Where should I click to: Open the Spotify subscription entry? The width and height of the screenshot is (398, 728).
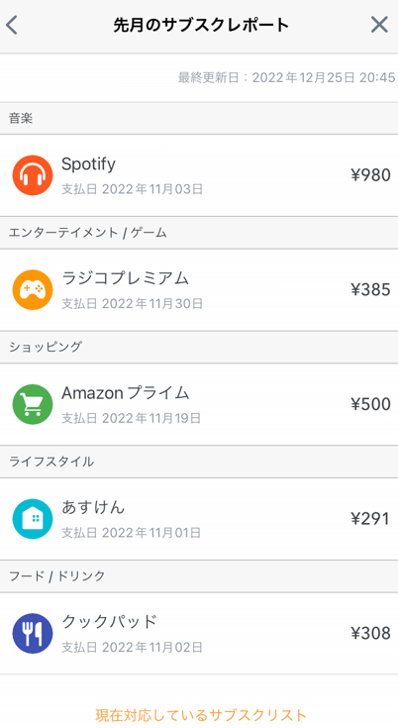click(199, 175)
